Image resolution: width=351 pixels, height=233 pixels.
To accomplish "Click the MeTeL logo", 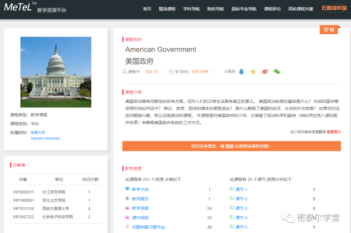I will (x=20, y=7).
